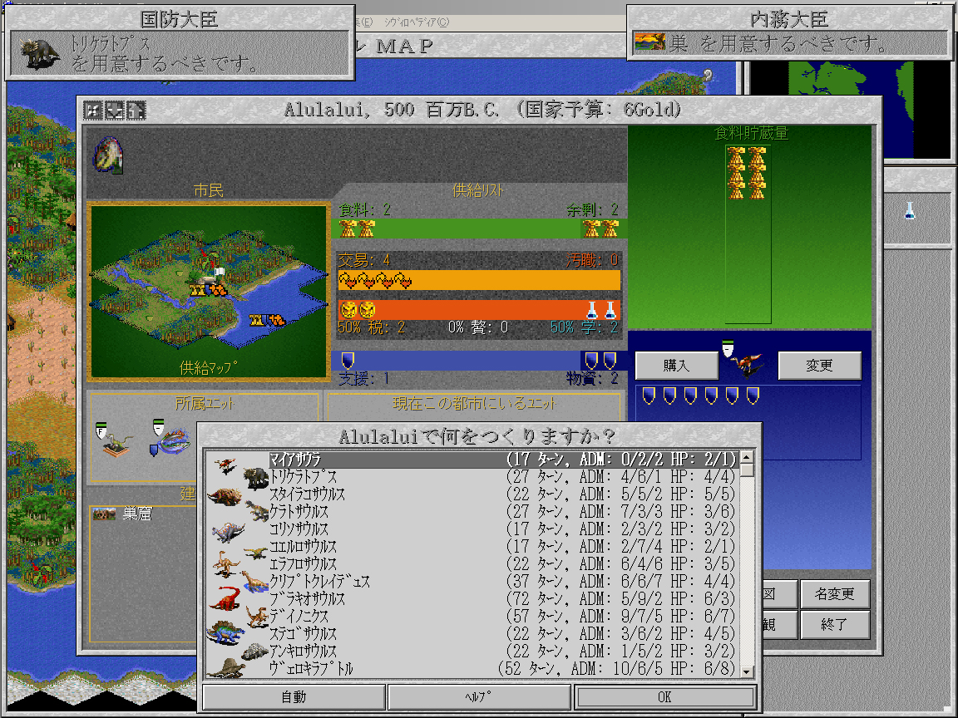Screen dimensions: 958x718
Task: Click the 終了 exit button
Action: coord(835,625)
